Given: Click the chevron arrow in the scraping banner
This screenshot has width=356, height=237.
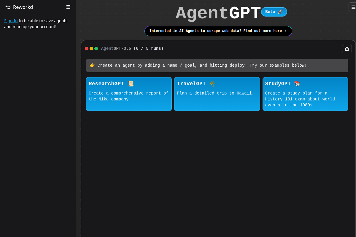Looking at the screenshot, I should (x=285, y=31).
